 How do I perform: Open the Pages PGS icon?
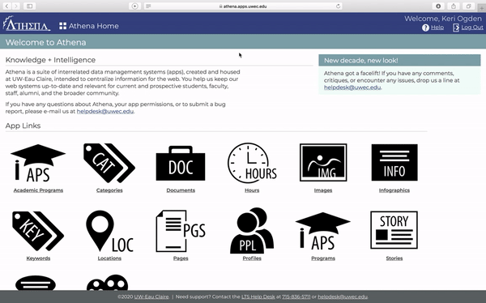181,231
